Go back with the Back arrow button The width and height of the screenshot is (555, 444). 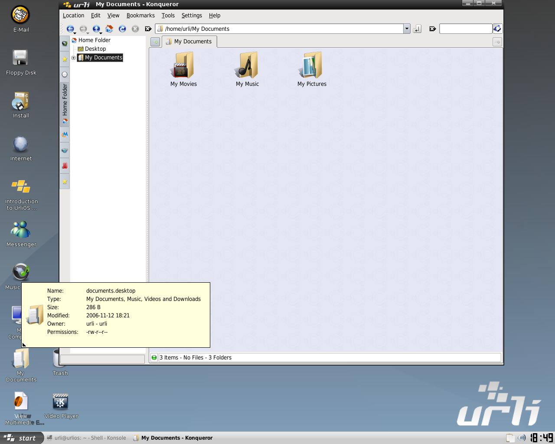tap(70, 29)
